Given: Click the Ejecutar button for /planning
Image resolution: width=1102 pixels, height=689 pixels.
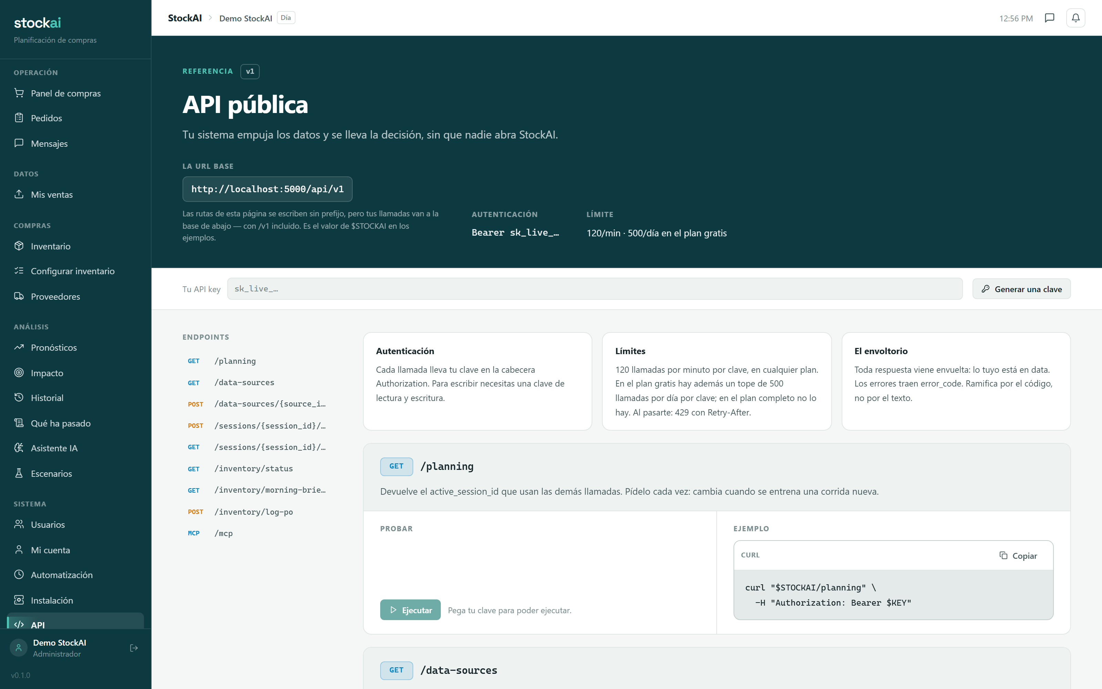Looking at the screenshot, I should [410, 610].
